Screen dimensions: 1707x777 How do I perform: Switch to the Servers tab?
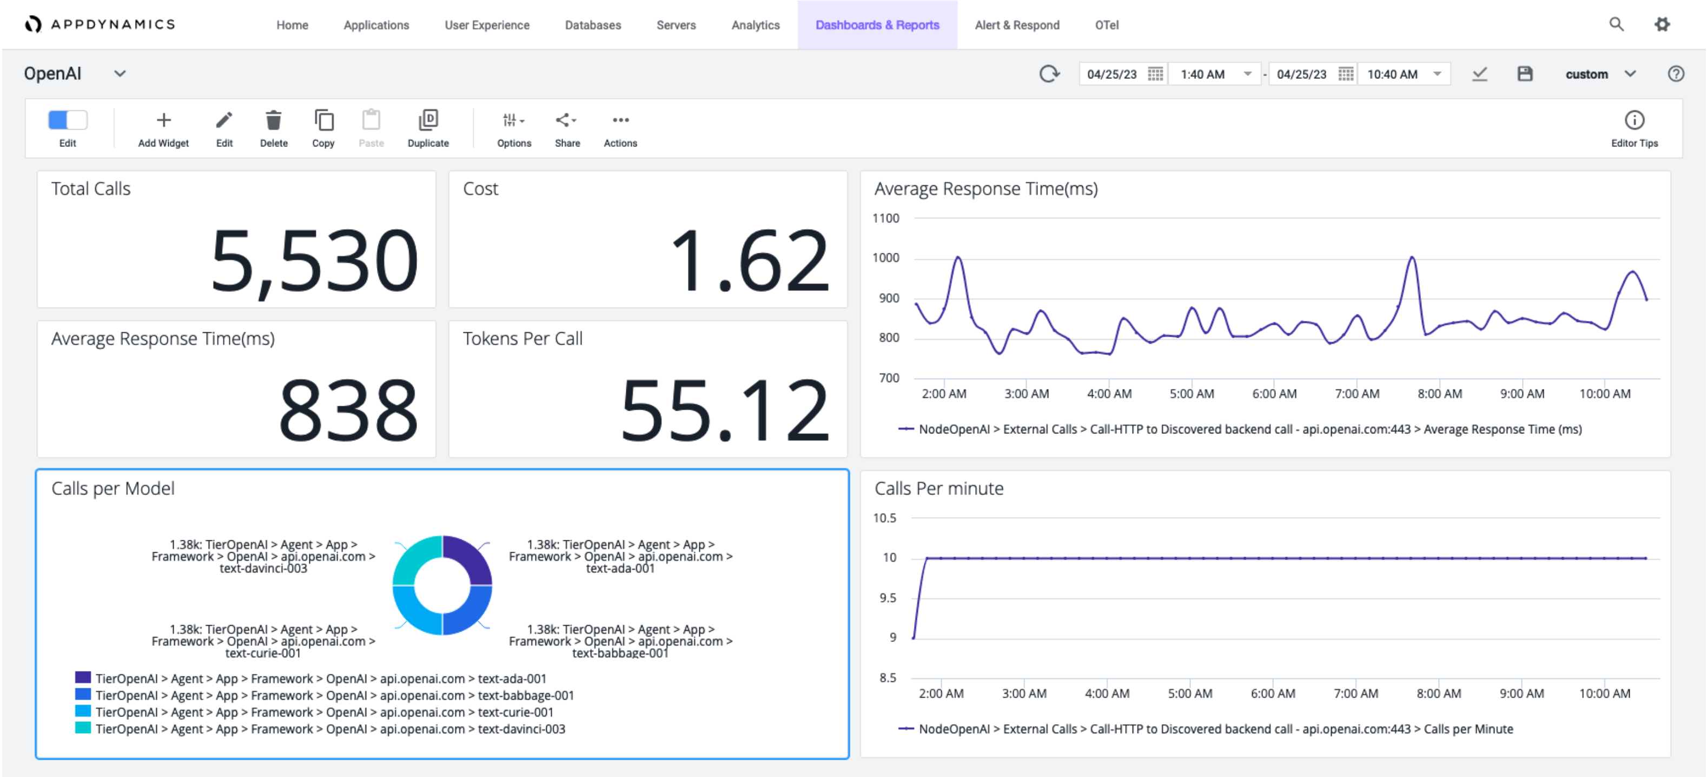[676, 25]
